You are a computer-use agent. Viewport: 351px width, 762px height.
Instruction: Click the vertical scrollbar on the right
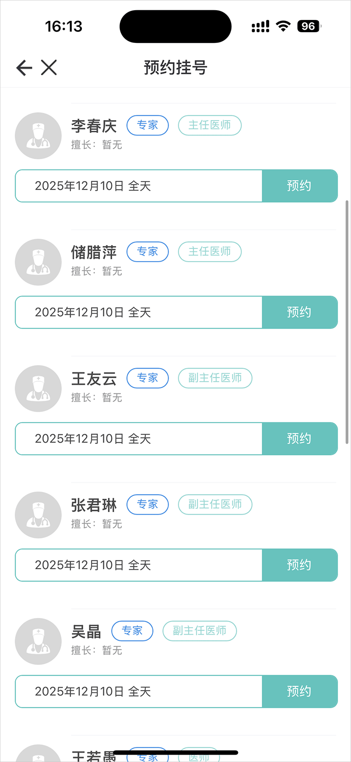point(347,321)
